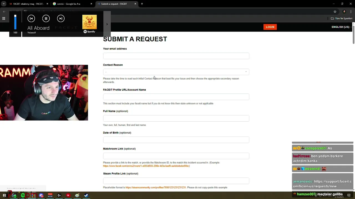Viewport: 355px width, 199px height.
Task: Adjust the blue volume level bar
Action: coord(15,22)
